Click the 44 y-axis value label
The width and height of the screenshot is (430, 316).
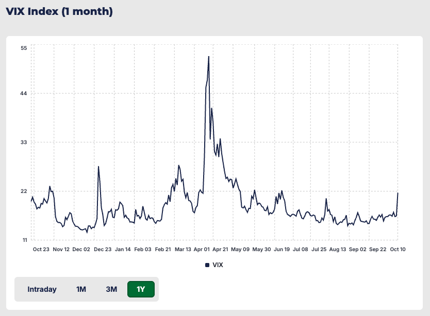pyautogui.click(x=24, y=93)
